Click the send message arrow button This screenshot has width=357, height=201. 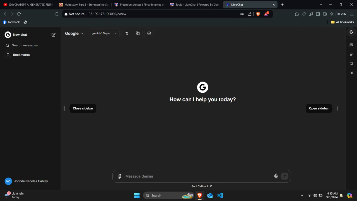[x=284, y=176]
